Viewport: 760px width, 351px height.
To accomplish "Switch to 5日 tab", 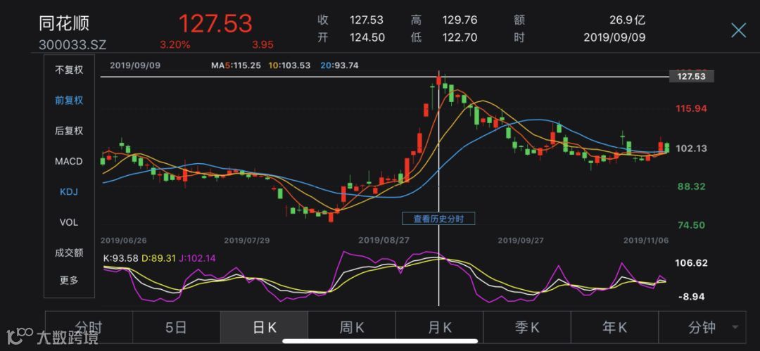I will coord(177,327).
